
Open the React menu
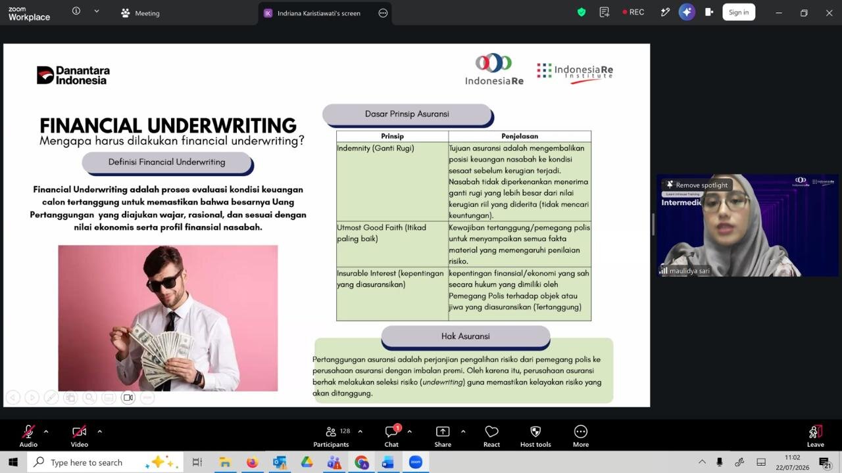[491, 436]
